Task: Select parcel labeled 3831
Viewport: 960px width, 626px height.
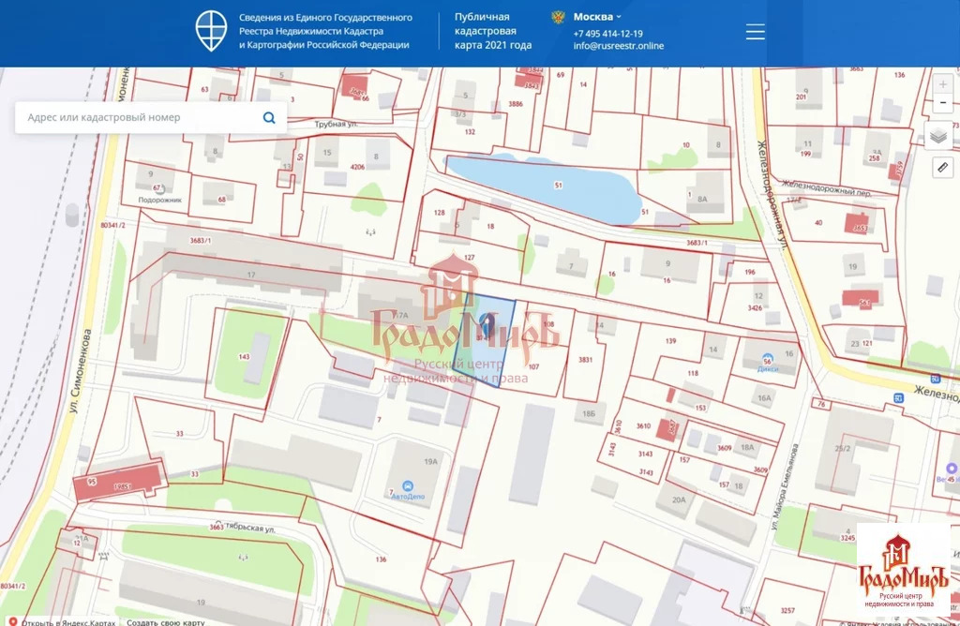Action: [585, 360]
